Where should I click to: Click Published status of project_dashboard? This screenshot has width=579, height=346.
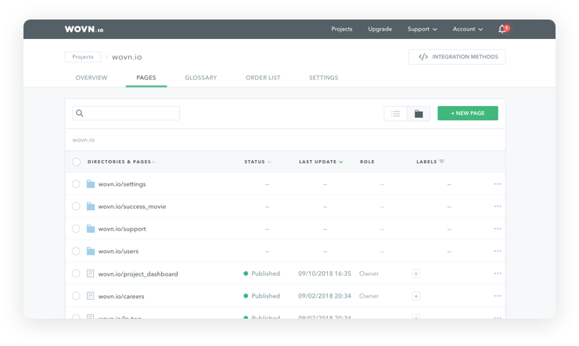coord(262,273)
